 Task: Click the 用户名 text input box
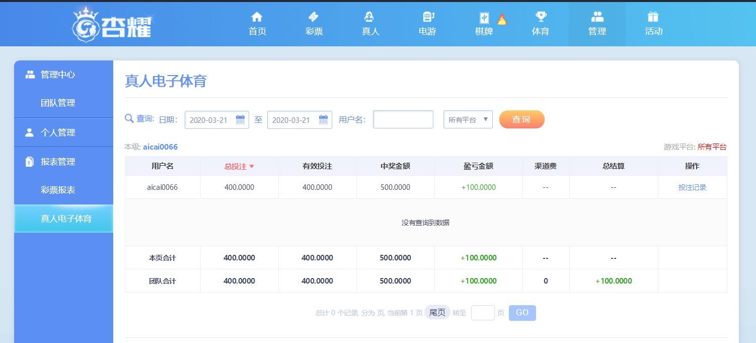coord(403,119)
